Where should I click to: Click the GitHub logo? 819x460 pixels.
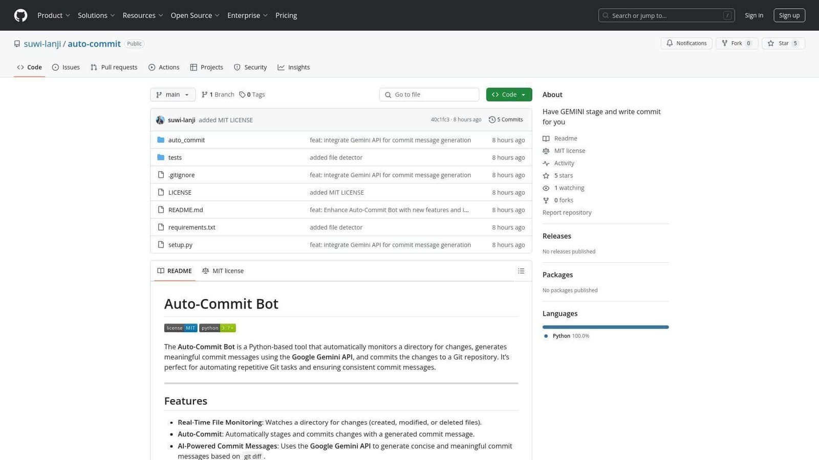click(20, 15)
